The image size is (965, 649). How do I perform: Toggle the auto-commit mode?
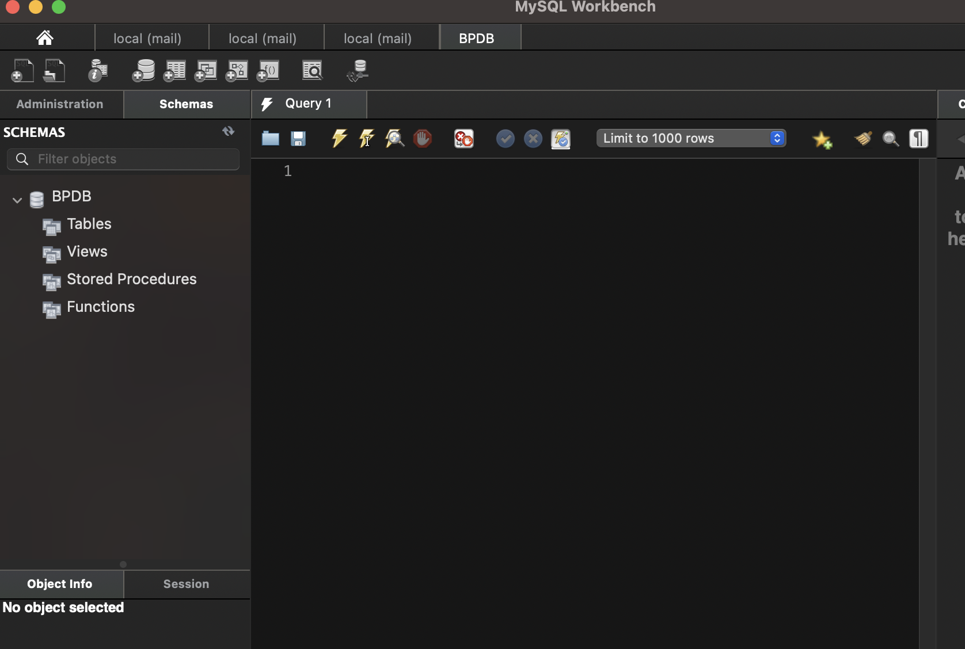tap(561, 139)
